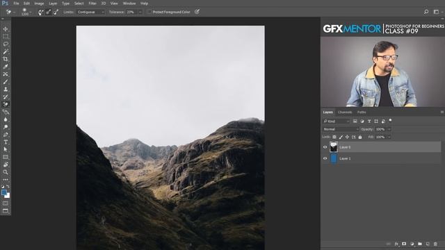Toggle layer filtering switch on

(x=390, y=120)
